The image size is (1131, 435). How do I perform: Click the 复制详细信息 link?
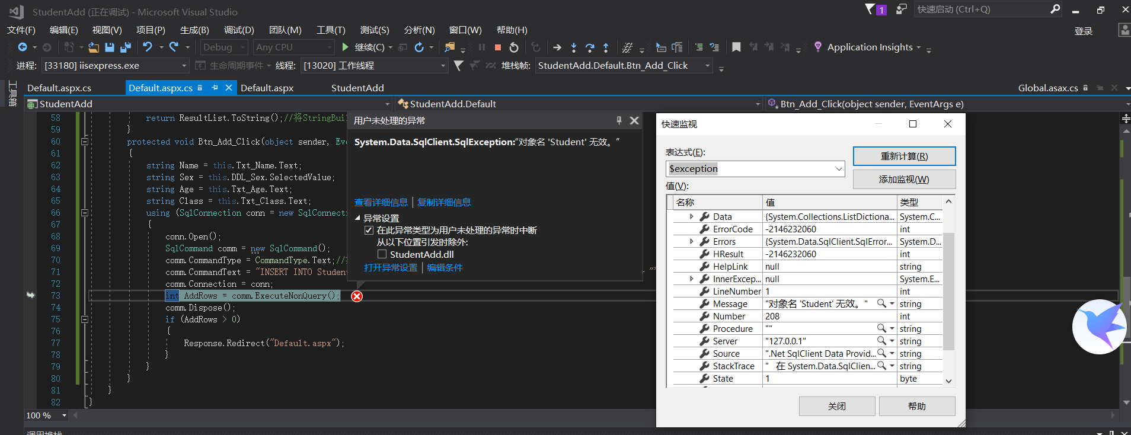tap(444, 203)
